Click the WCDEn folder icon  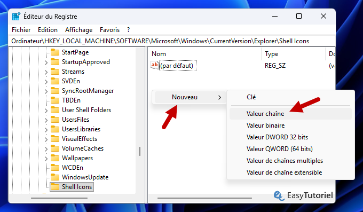[x=55, y=168]
